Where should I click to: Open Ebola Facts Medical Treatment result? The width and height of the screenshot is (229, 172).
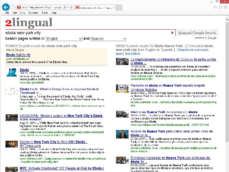[59, 91]
